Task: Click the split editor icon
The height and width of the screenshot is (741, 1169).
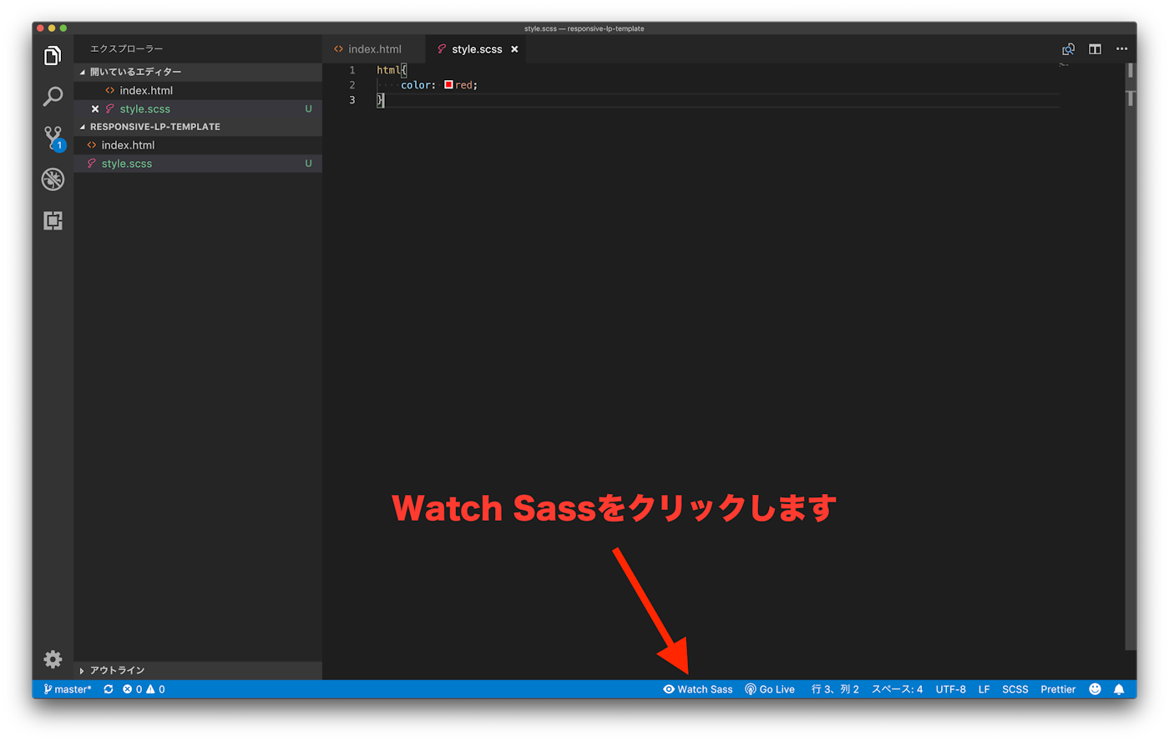Action: pos(1095,48)
